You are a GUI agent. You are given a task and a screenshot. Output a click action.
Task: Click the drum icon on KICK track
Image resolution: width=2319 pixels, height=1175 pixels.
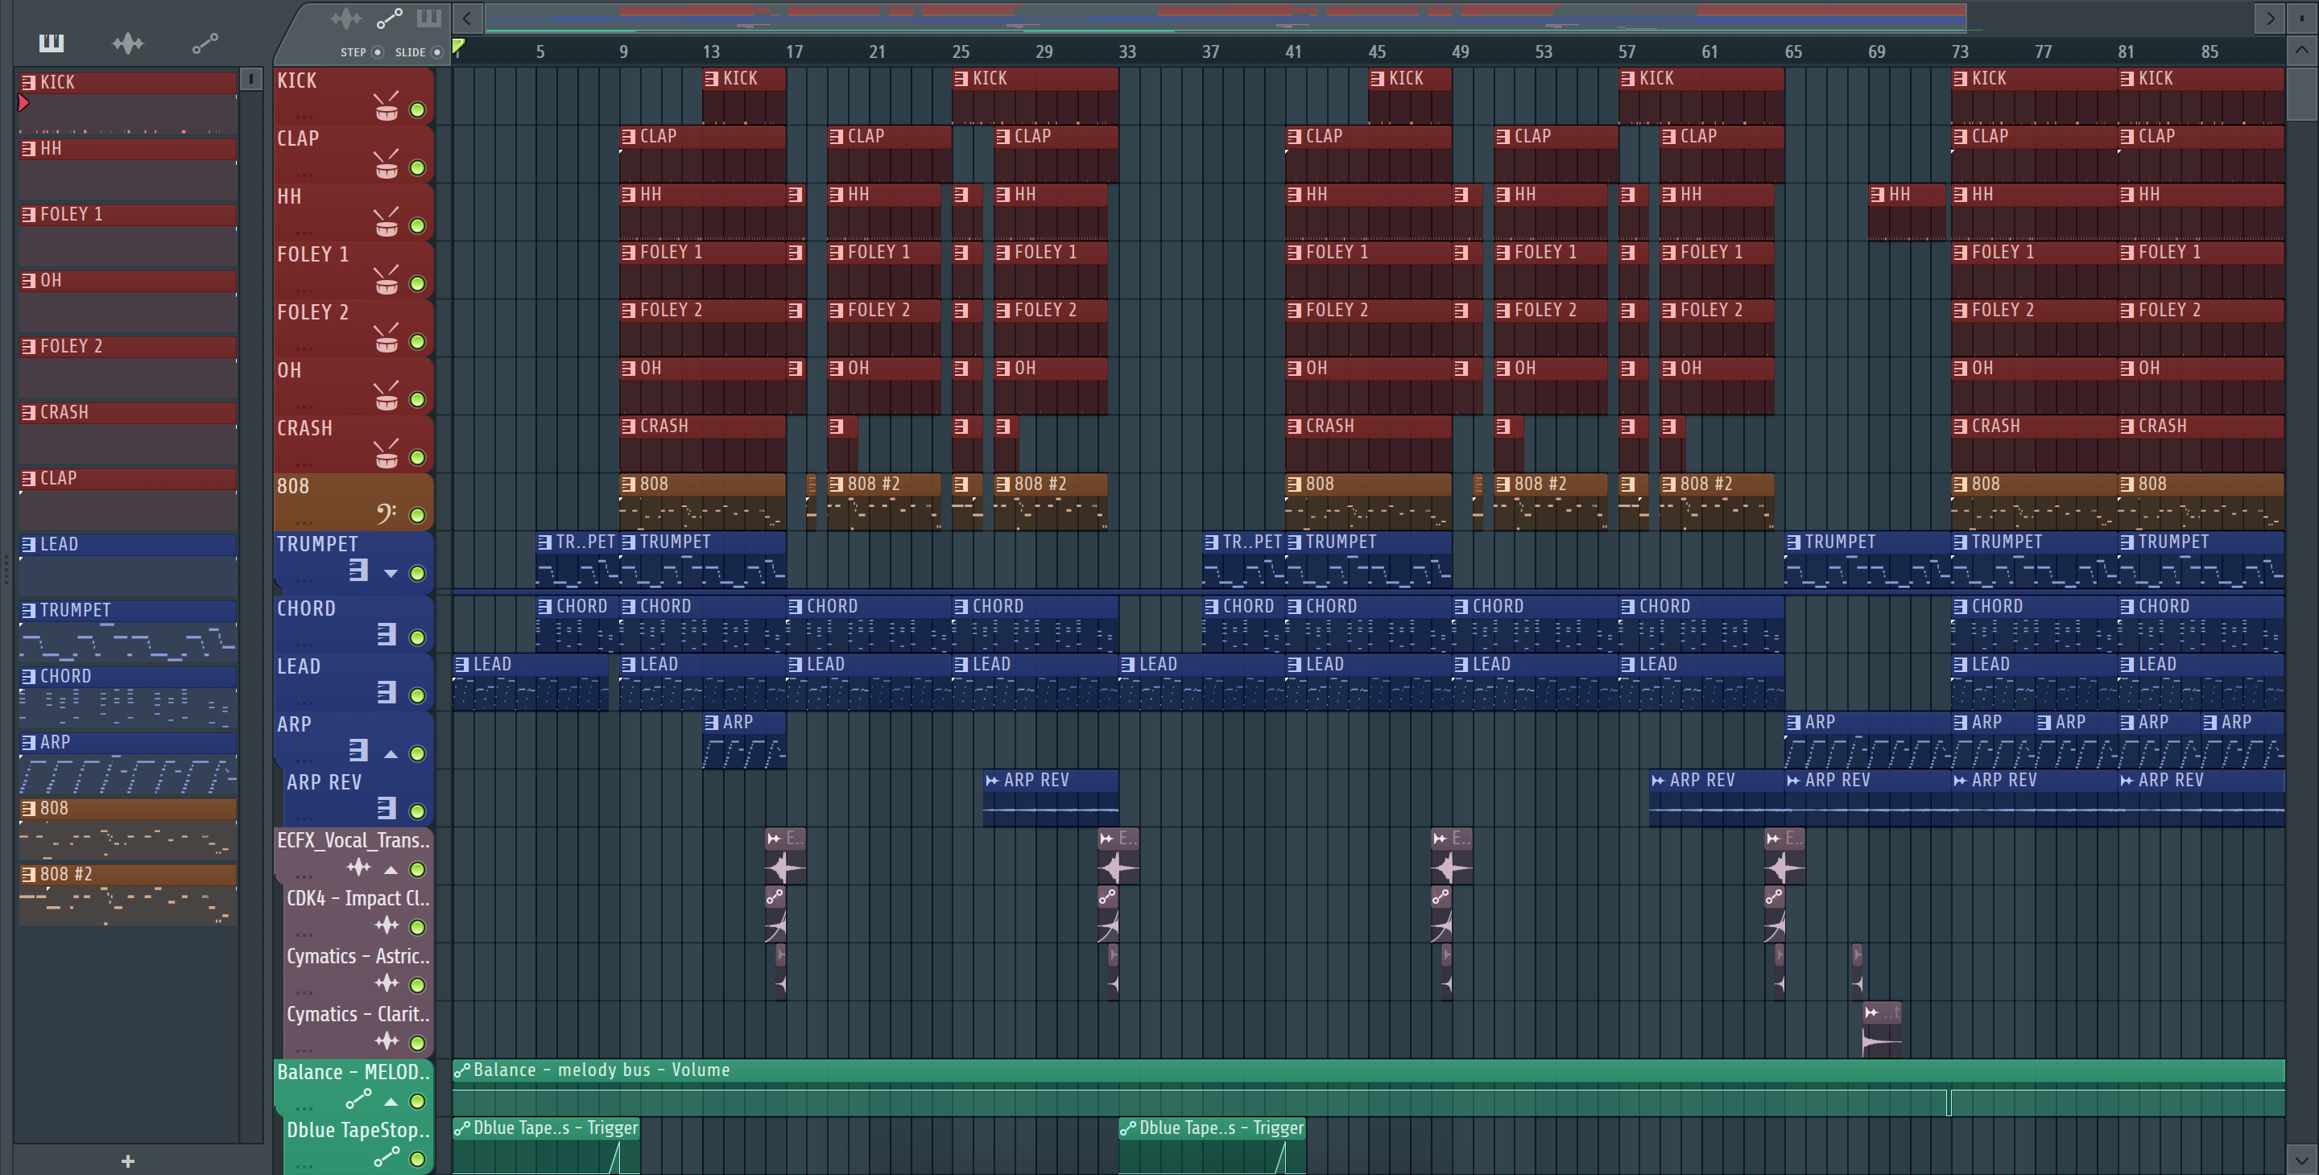click(x=386, y=107)
